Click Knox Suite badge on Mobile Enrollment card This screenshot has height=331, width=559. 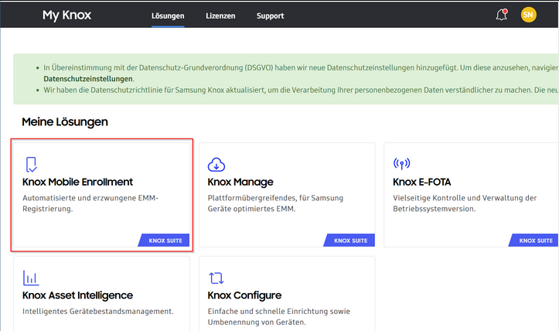[164, 241]
